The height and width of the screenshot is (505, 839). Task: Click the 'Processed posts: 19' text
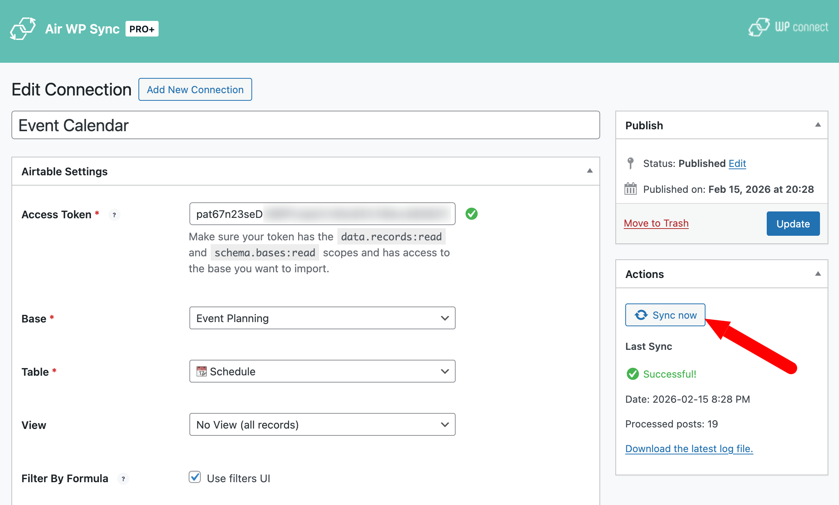(672, 424)
